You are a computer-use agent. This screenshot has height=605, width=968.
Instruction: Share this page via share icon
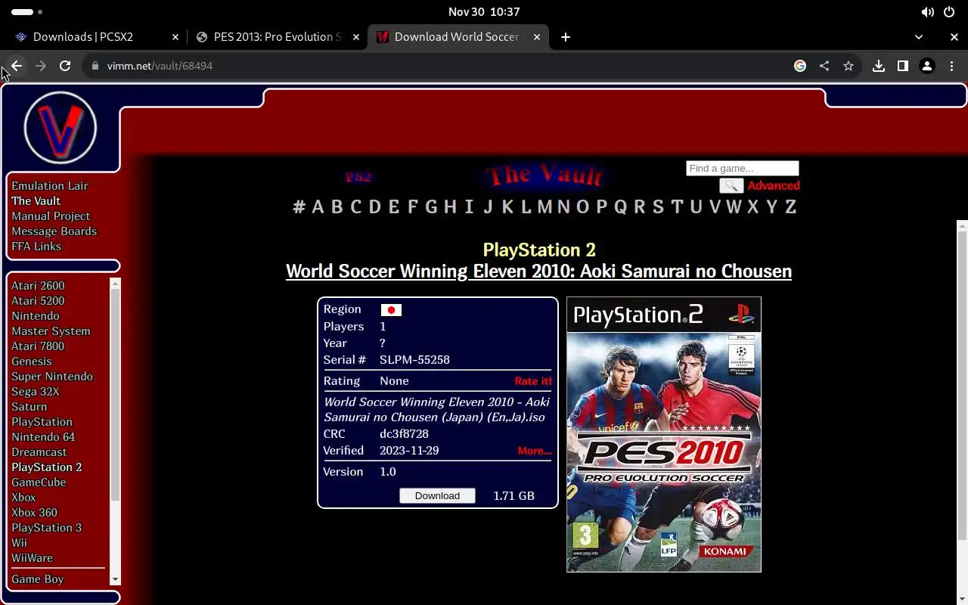point(824,66)
